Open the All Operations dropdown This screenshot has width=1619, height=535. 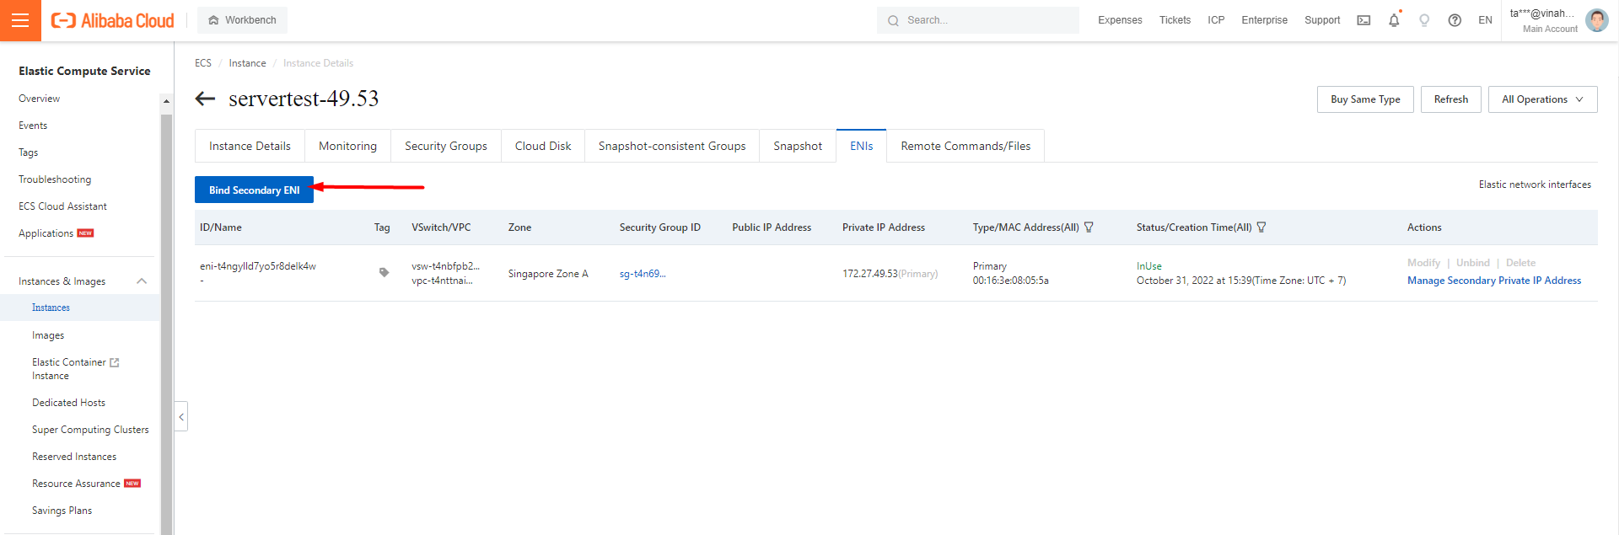[1542, 99]
